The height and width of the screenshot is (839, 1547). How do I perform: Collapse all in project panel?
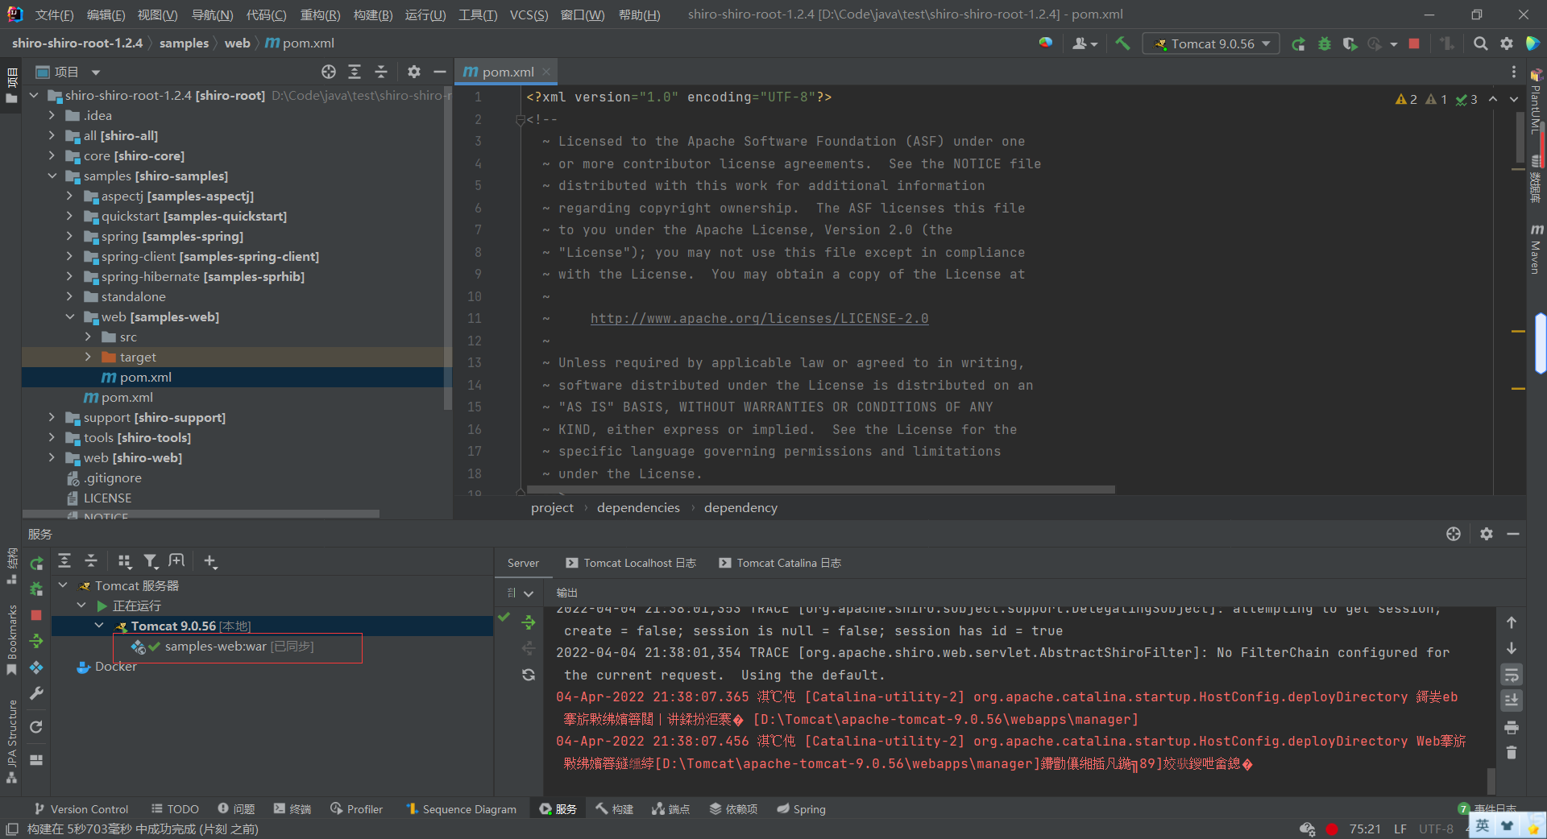click(380, 72)
